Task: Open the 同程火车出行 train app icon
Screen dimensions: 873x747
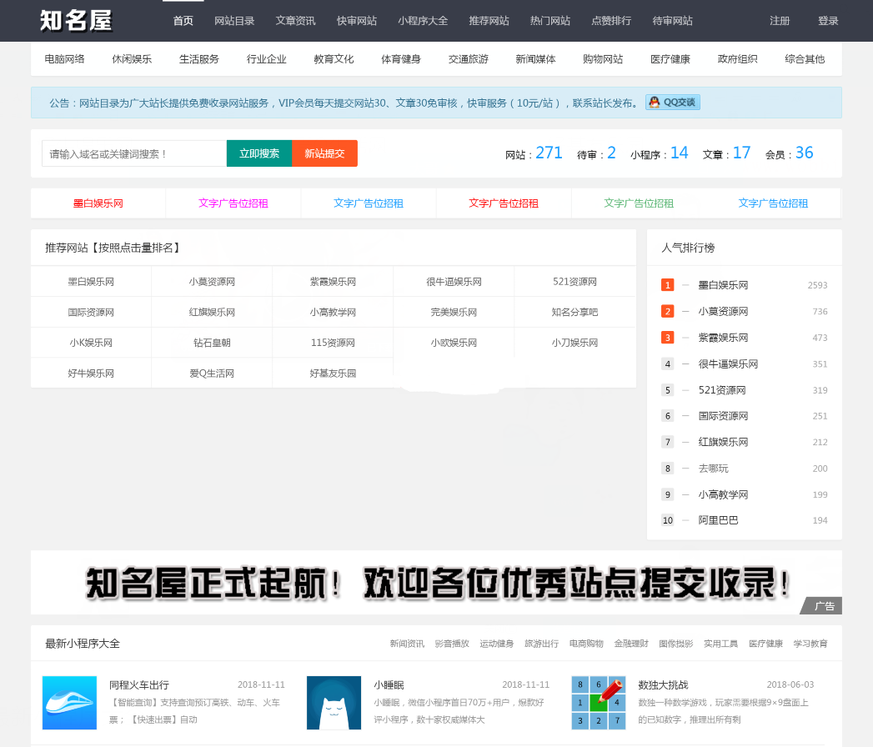Action: coord(70,703)
